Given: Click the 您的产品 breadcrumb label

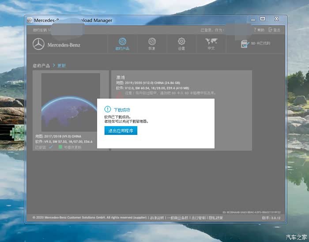Looking at the screenshot, I should (41, 66).
